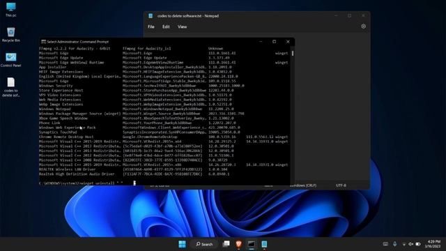
Task: Open the taskbar Search box
Action: tap(204, 244)
